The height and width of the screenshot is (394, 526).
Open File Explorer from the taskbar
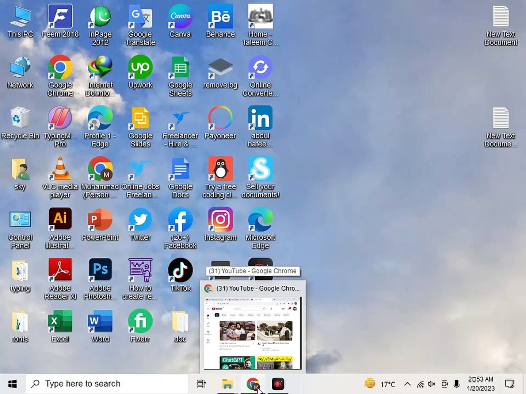[x=227, y=384]
